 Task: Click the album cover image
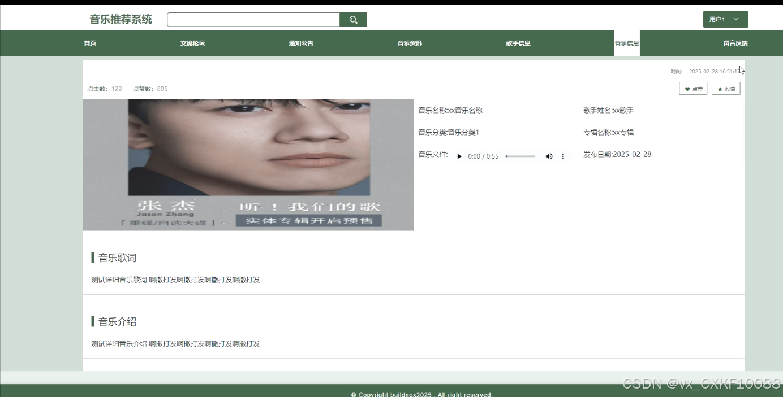(x=248, y=165)
